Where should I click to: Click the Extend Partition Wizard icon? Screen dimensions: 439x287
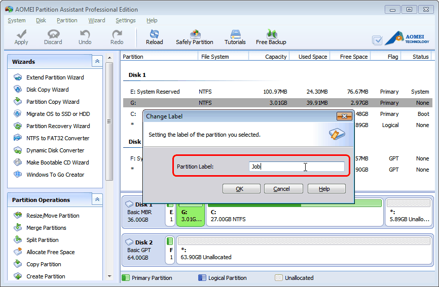(18, 77)
